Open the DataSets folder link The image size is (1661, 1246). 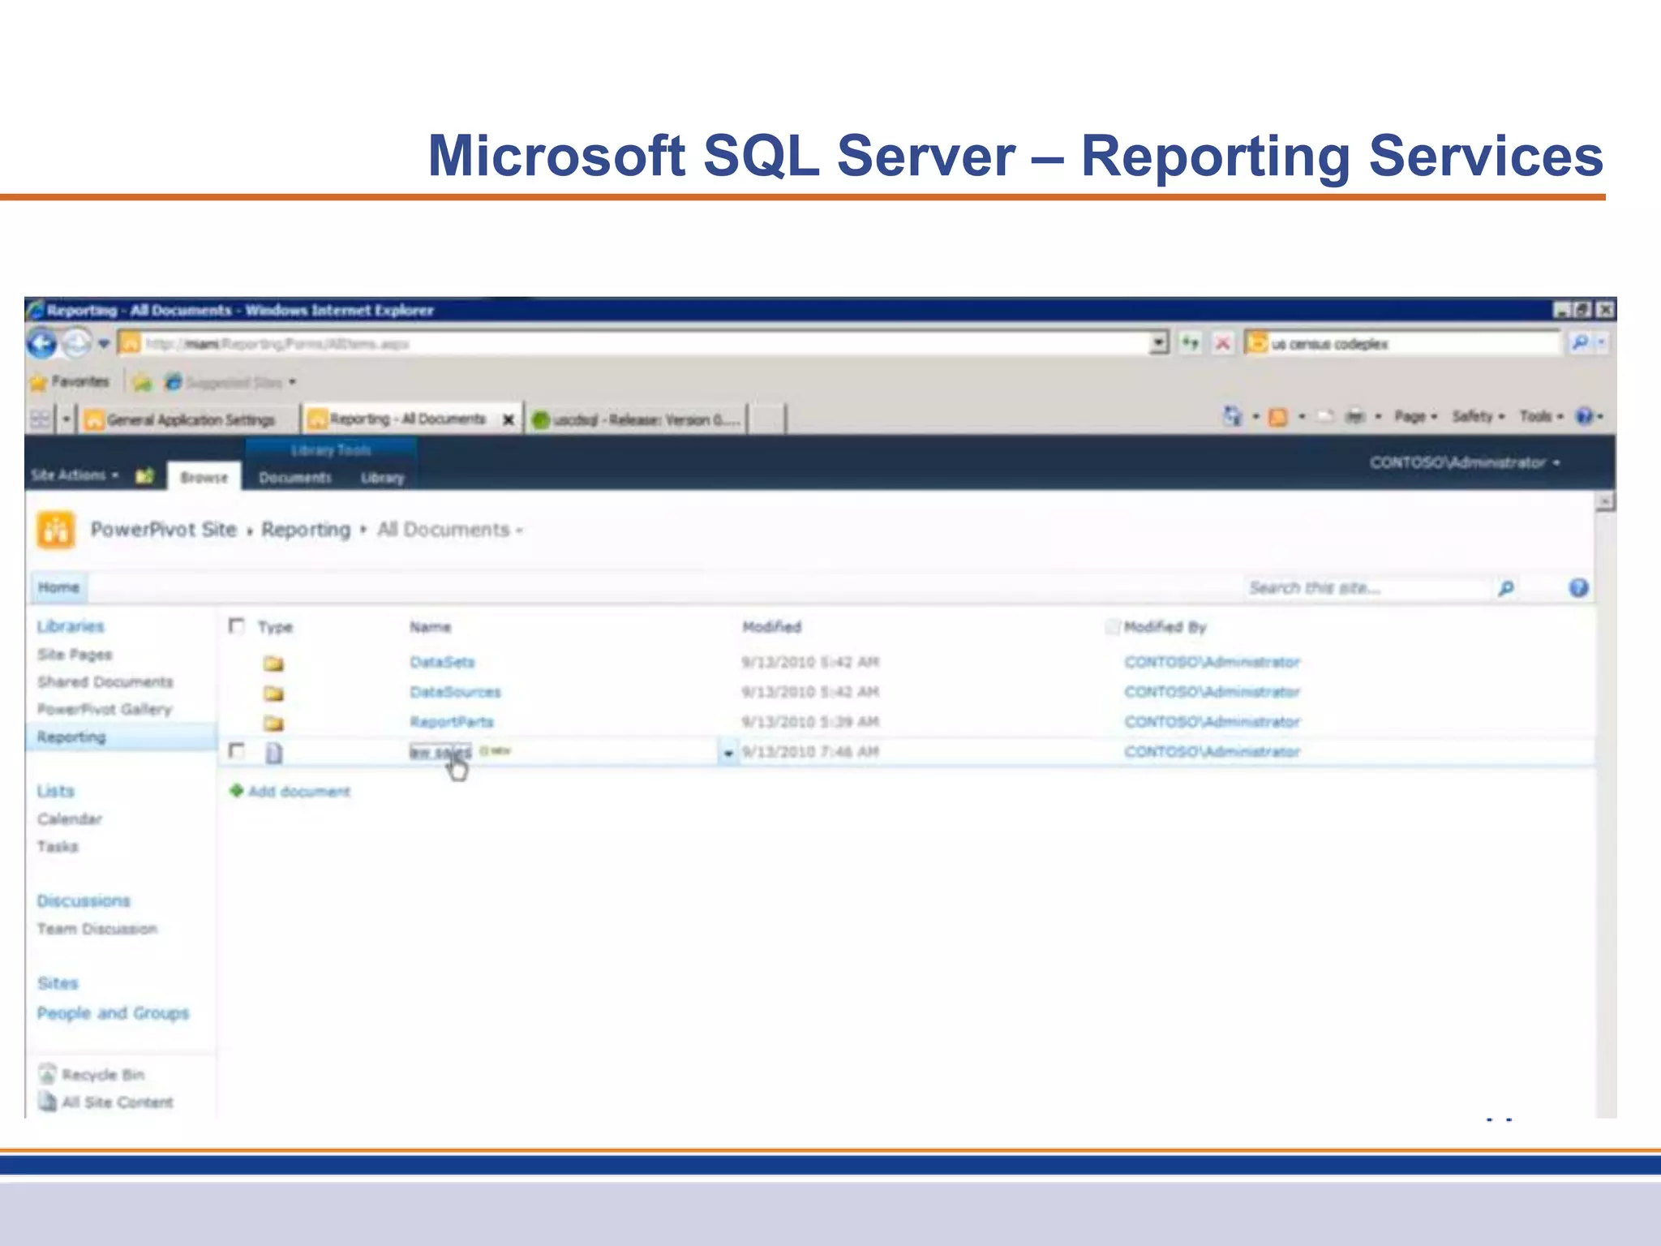(442, 662)
